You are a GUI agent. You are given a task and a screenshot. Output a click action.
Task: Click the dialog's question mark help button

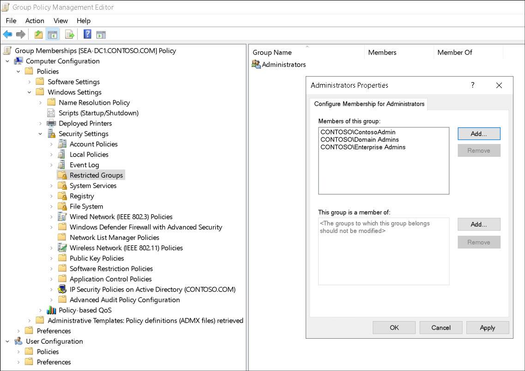pos(472,85)
